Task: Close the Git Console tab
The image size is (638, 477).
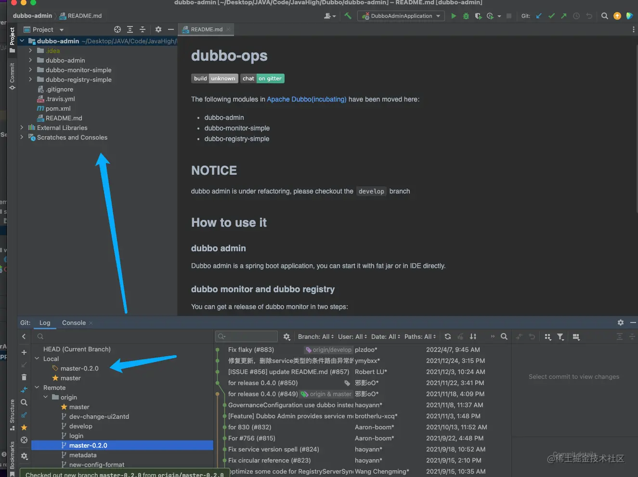Action: click(91, 323)
